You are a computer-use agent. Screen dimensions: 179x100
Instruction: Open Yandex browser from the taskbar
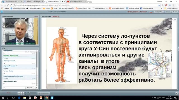(x=36, y=98)
